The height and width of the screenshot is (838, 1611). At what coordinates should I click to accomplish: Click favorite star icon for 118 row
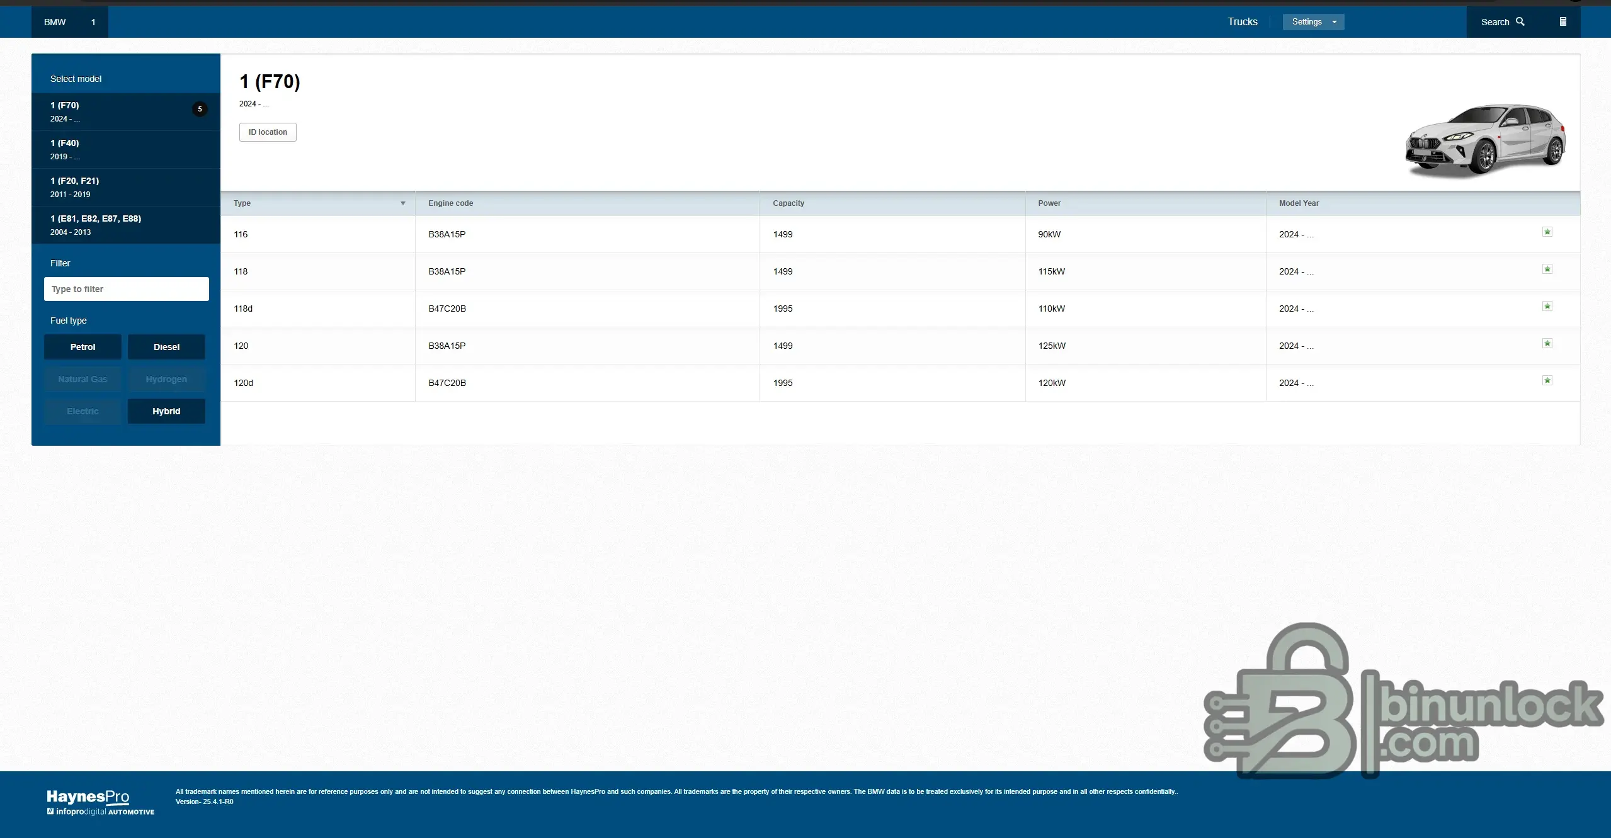(1547, 269)
